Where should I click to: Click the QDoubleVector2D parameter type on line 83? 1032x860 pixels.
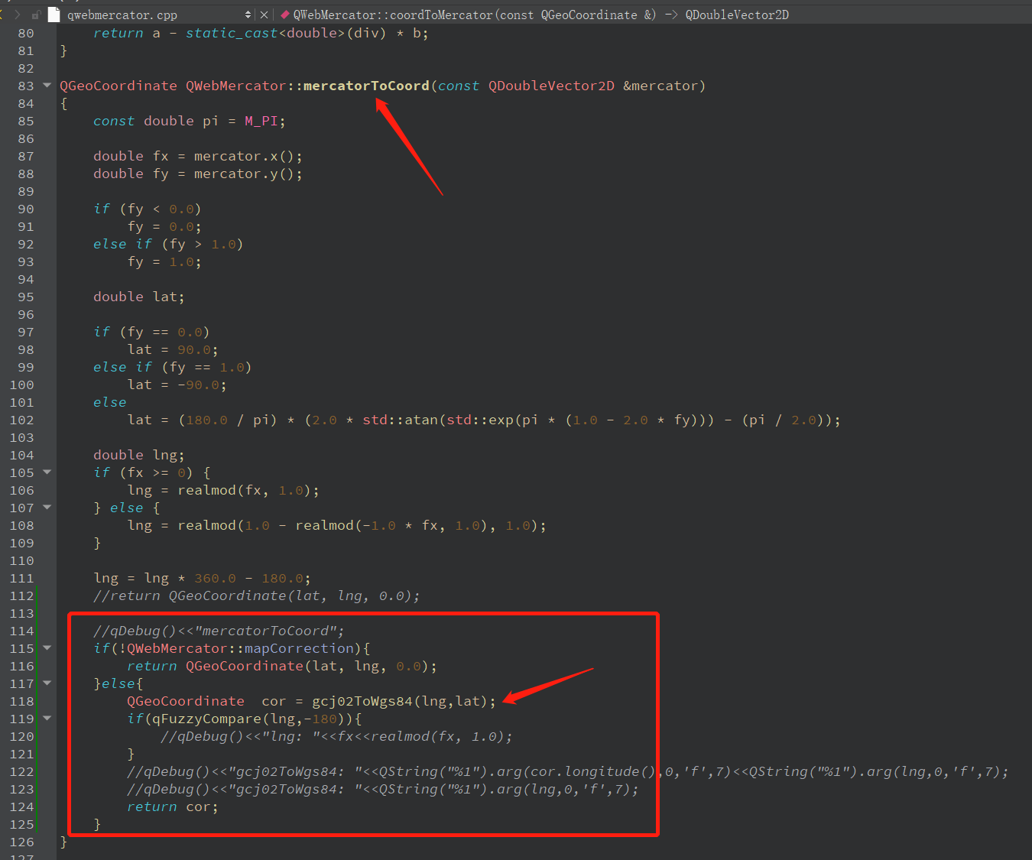pos(551,86)
